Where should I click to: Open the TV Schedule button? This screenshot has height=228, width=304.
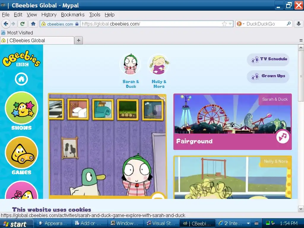(268, 59)
